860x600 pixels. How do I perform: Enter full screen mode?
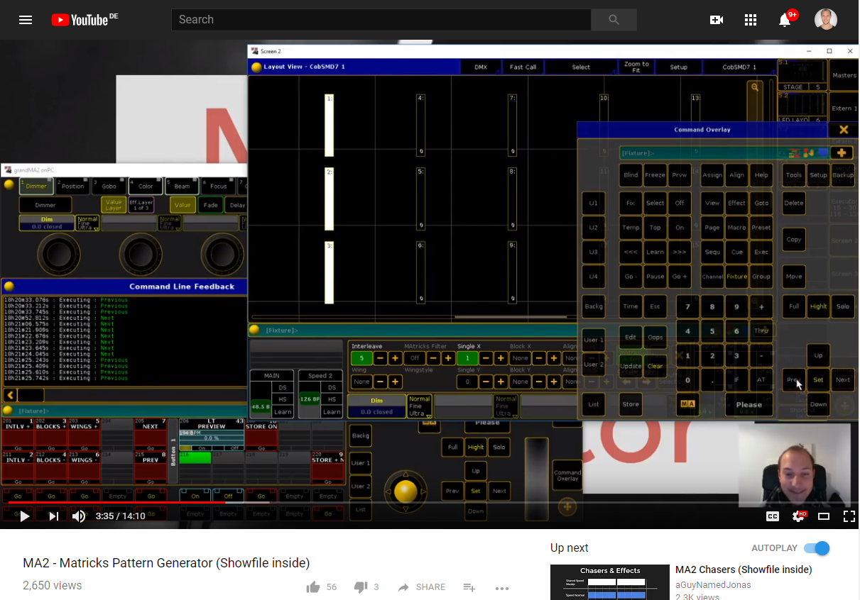pos(849,516)
